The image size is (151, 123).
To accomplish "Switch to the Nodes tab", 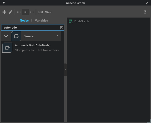I will click(x=24, y=21).
